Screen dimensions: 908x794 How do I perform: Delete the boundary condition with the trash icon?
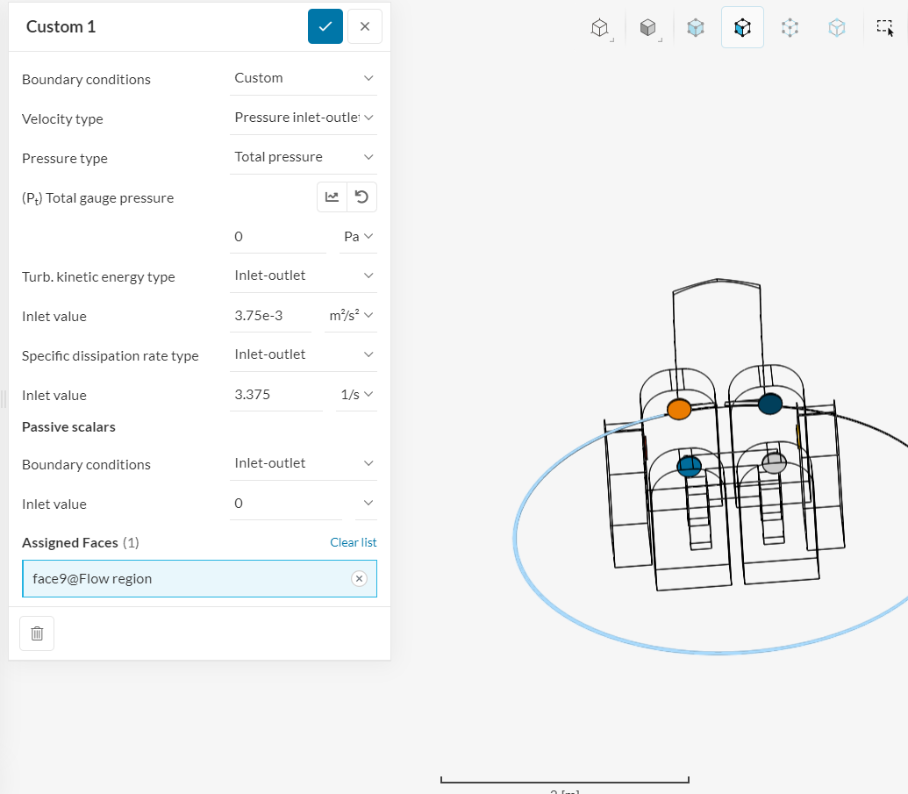click(x=37, y=633)
